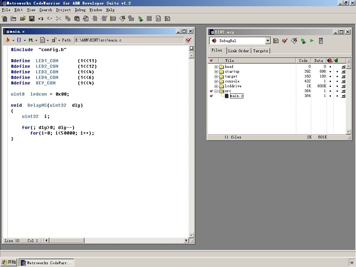
Task: Click the Debug icon in project window
Action: pyautogui.click(x=303, y=41)
